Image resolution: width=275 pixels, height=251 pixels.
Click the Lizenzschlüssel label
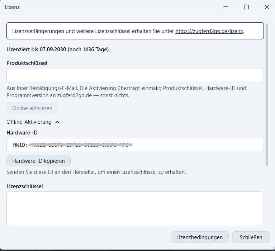(x=25, y=186)
